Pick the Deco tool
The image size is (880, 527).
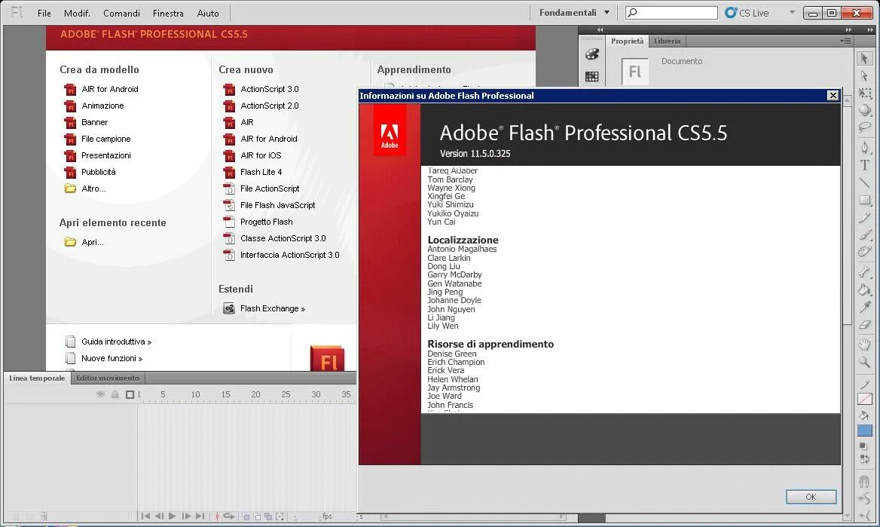865,252
